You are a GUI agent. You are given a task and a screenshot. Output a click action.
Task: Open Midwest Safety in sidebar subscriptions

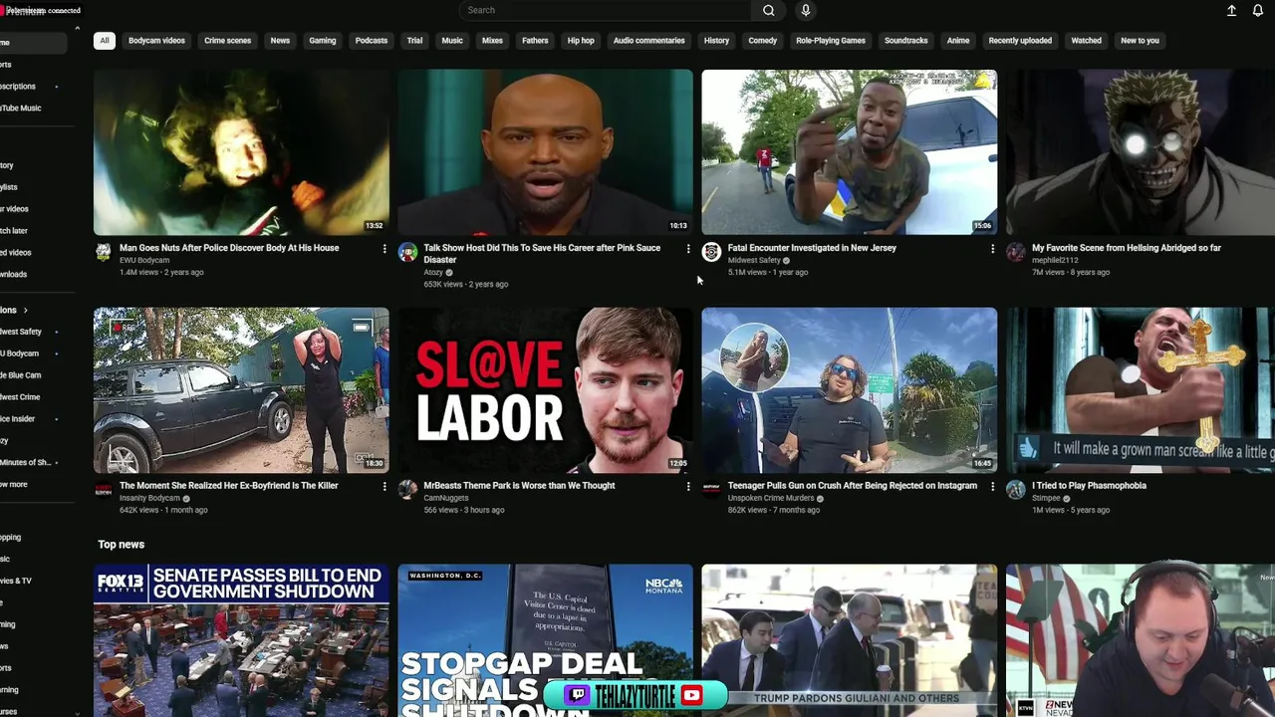tap(21, 332)
